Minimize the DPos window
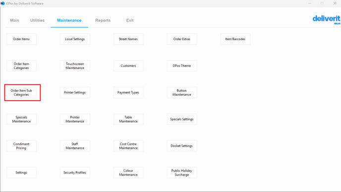Image resolution: width=341 pixels, height=192 pixels. click(x=310, y=3)
